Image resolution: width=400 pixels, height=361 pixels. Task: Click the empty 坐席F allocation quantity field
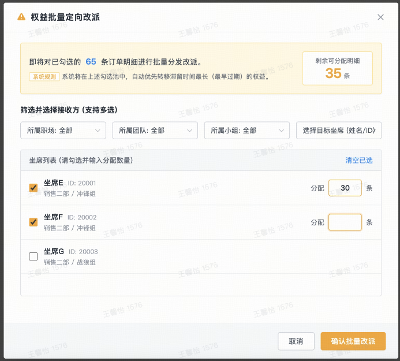[x=345, y=222]
